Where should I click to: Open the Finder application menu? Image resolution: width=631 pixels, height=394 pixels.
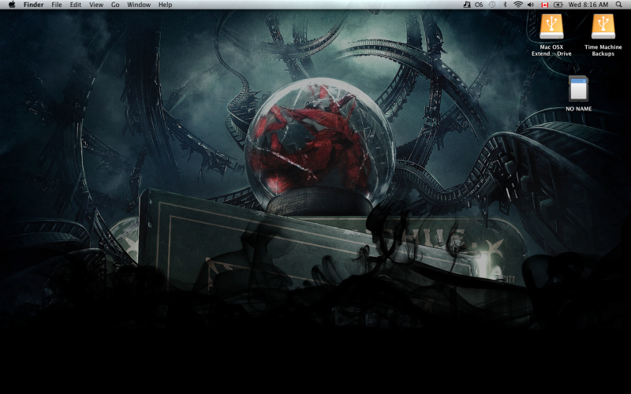[x=33, y=5]
